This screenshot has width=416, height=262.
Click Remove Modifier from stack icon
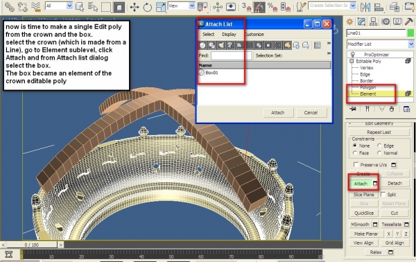coord(392,109)
